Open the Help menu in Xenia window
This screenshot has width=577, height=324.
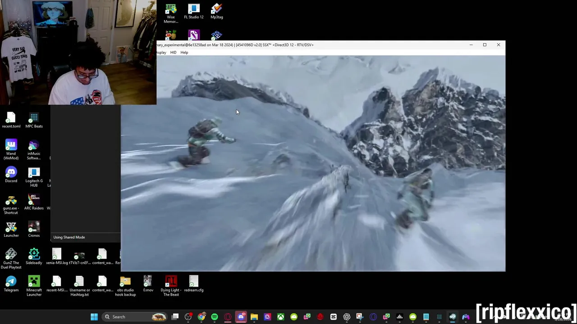click(x=184, y=53)
